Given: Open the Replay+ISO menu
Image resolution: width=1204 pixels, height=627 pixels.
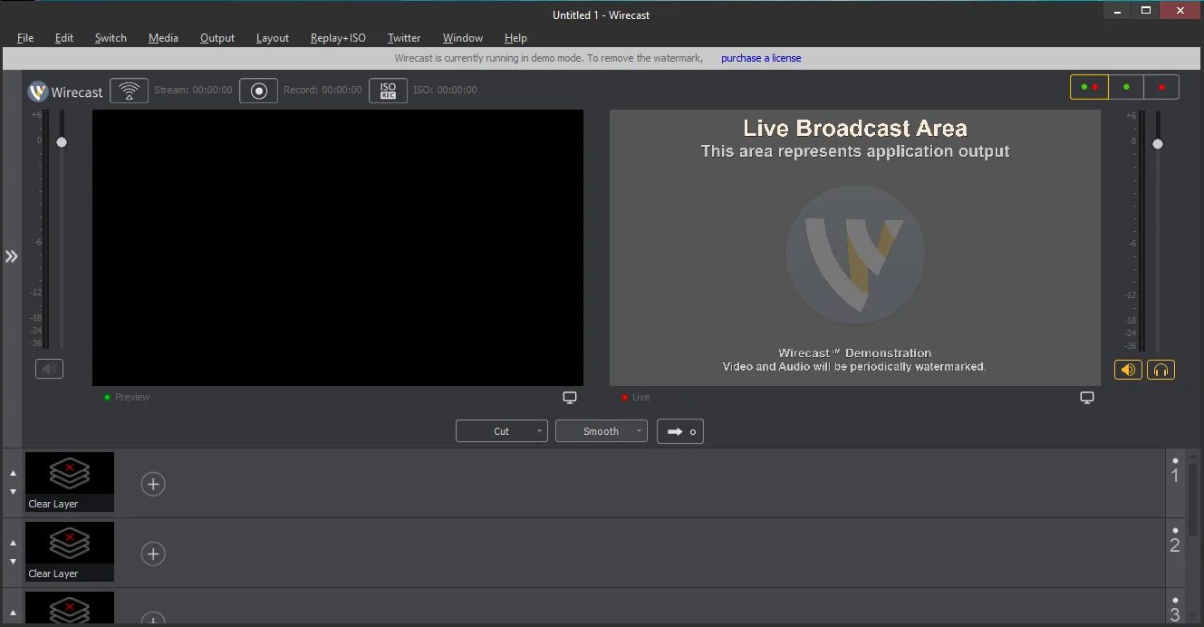Looking at the screenshot, I should pos(338,38).
